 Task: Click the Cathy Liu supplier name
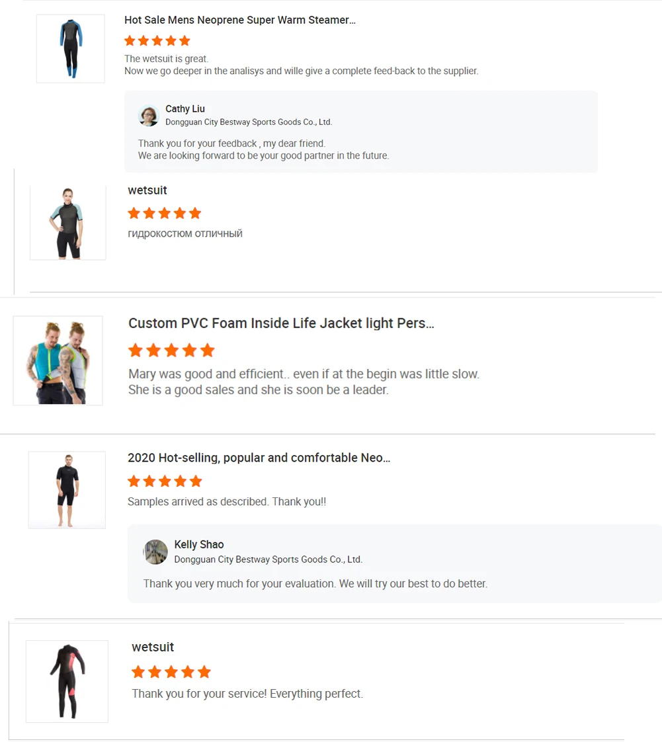[x=185, y=108]
